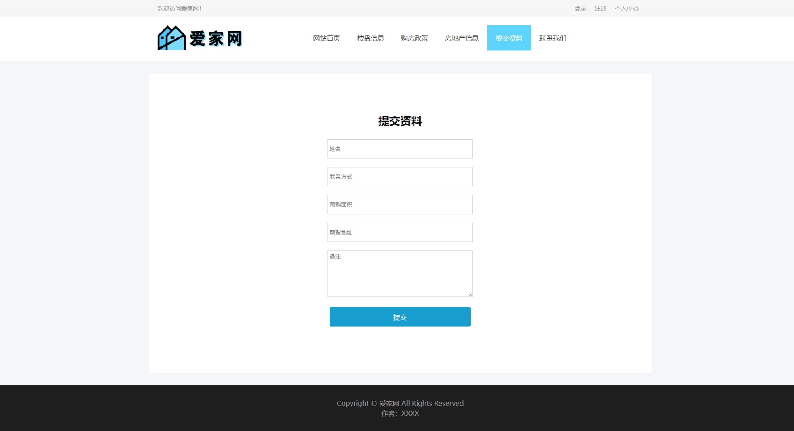Navigate to 网站首页 in the menu

coord(326,38)
